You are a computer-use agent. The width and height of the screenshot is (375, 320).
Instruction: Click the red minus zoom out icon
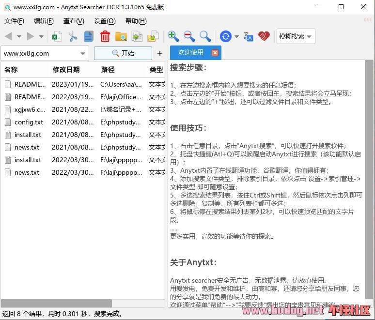click(189, 36)
